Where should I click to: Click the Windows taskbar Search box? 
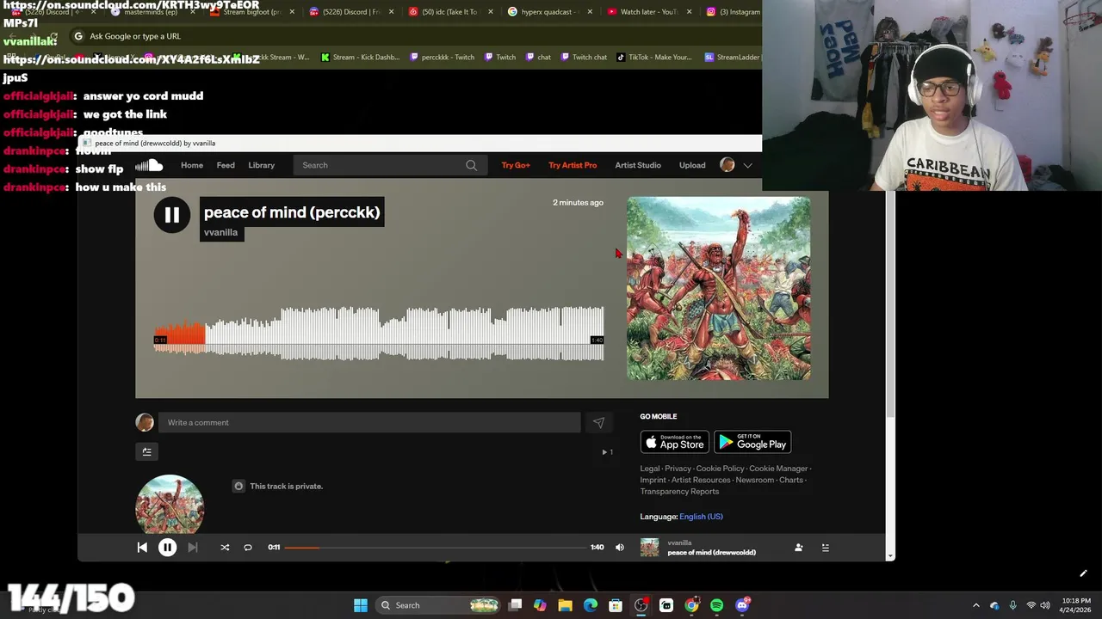click(438, 605)
